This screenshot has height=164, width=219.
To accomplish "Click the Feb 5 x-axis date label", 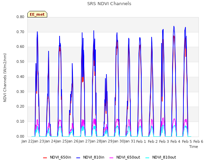I will tap(187, 141).
